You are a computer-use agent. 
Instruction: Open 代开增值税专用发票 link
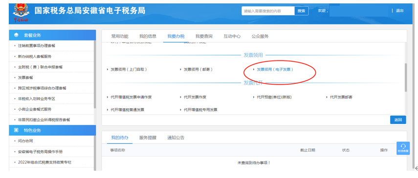[x=200, y=110]
